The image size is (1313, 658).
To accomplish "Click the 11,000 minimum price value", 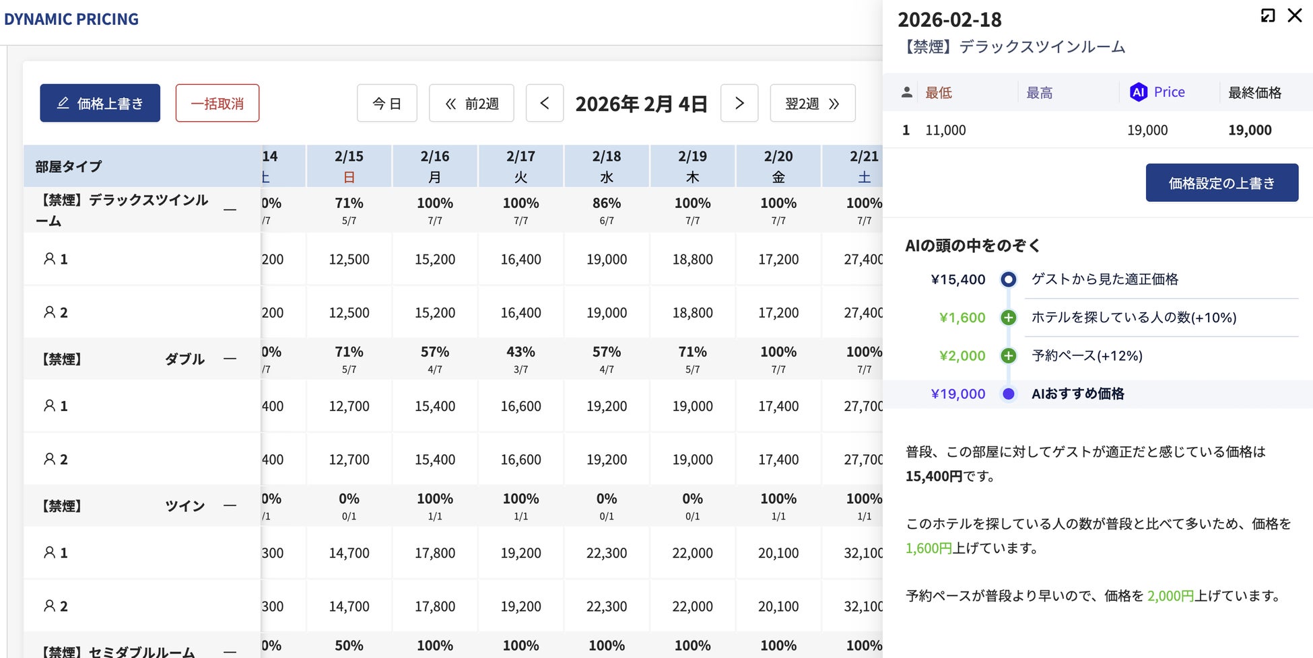I will tap(945, 130).
